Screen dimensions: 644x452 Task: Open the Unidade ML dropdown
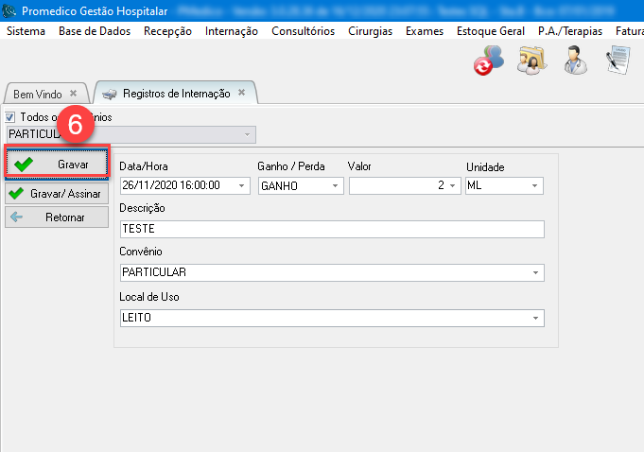[x=536, y=186]
